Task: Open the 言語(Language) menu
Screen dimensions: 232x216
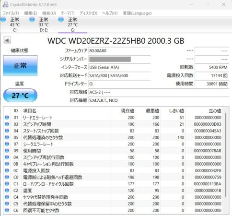Action: (137, 13)
